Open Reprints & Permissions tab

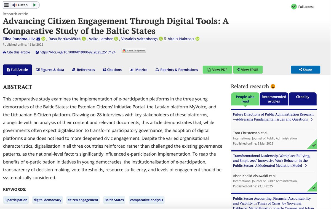(177, 70)
